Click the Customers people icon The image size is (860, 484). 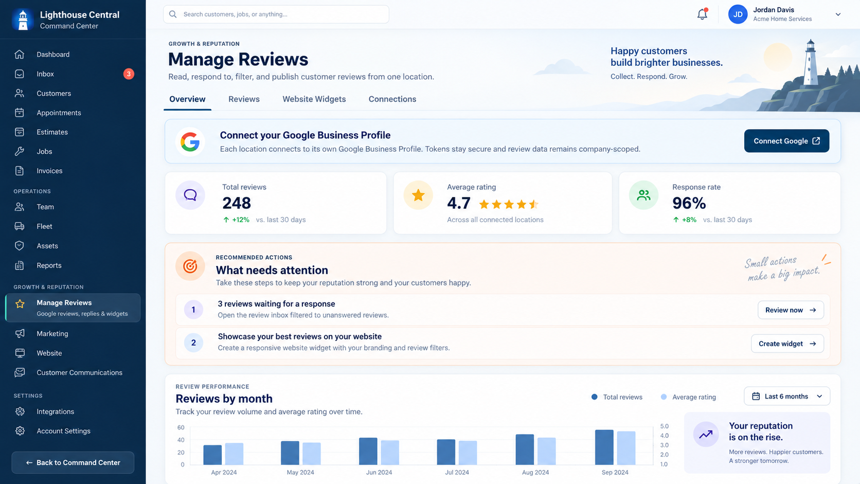click(x=20, y=94)
